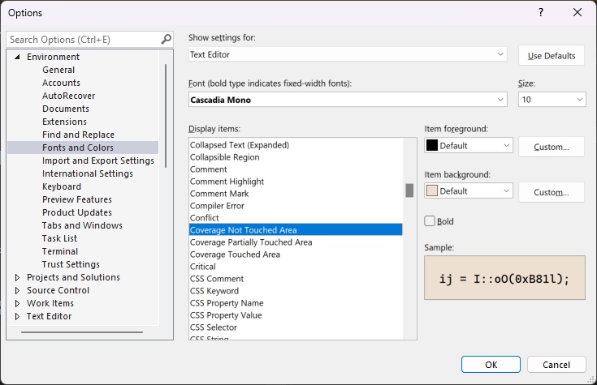The image size is (597, 385).
Task: Click the display items list scrollbar thumb
Action: [x=409, y=190]
